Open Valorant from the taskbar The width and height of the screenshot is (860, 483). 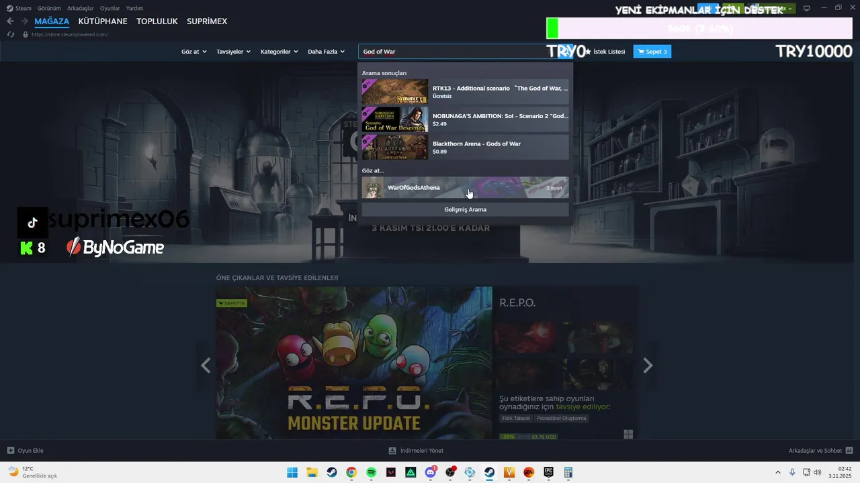click(x=391, y=472)
